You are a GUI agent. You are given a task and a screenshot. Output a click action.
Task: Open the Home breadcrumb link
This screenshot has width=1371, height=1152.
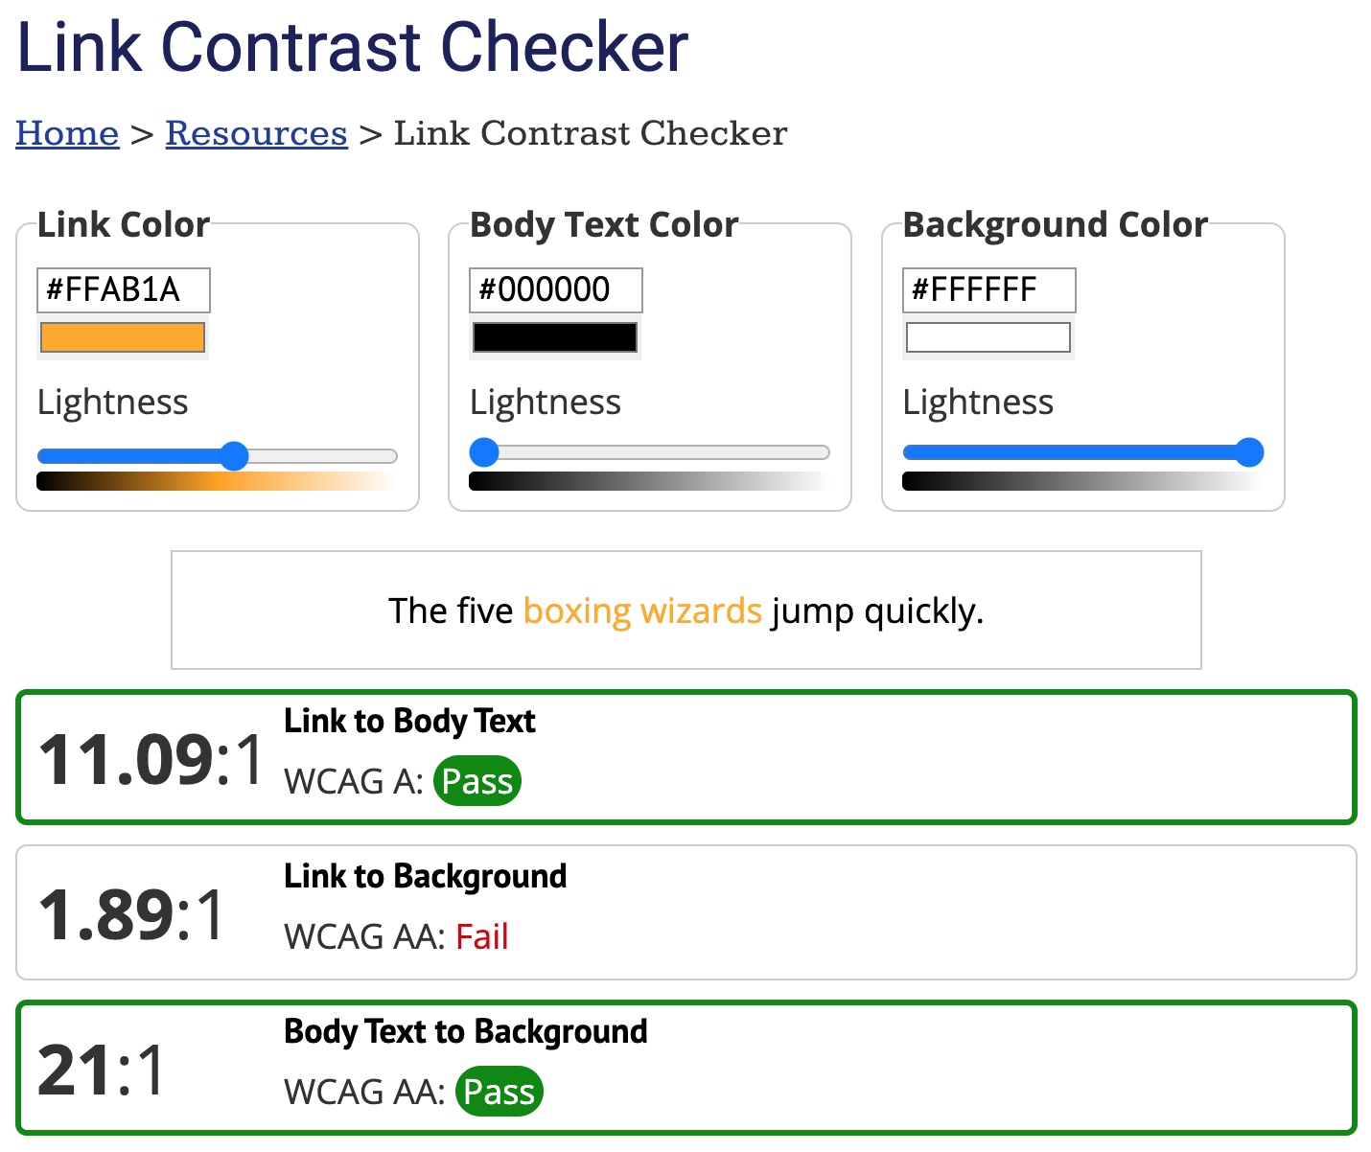(67, 133)
